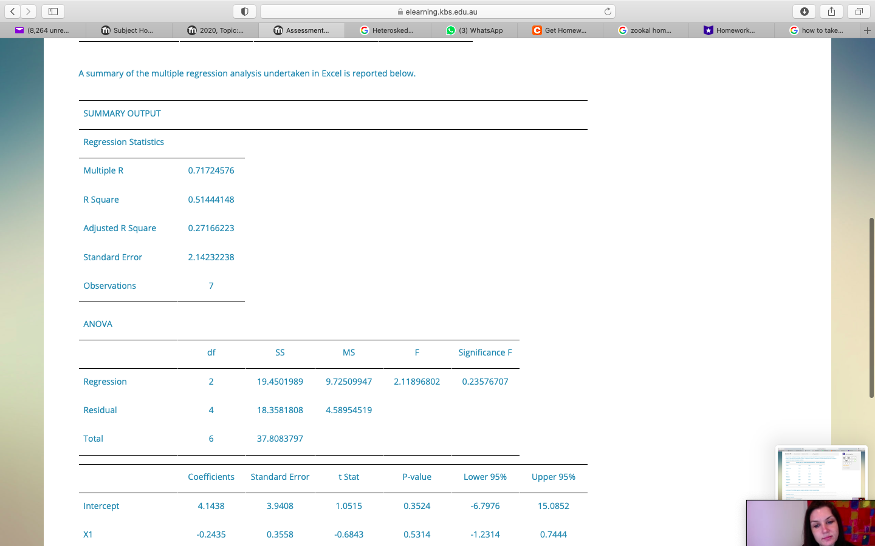Switch to the Subject Ho... tab

tap(129, 30)
